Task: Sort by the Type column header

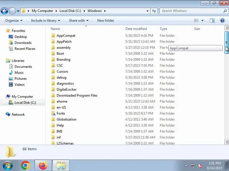Action: pyautogui.click(x=163, y=29)
